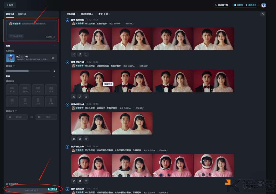This screenshot has height=194, width=276.
Task: Open the folder icon at top right of results
Action: click(262, 14)
